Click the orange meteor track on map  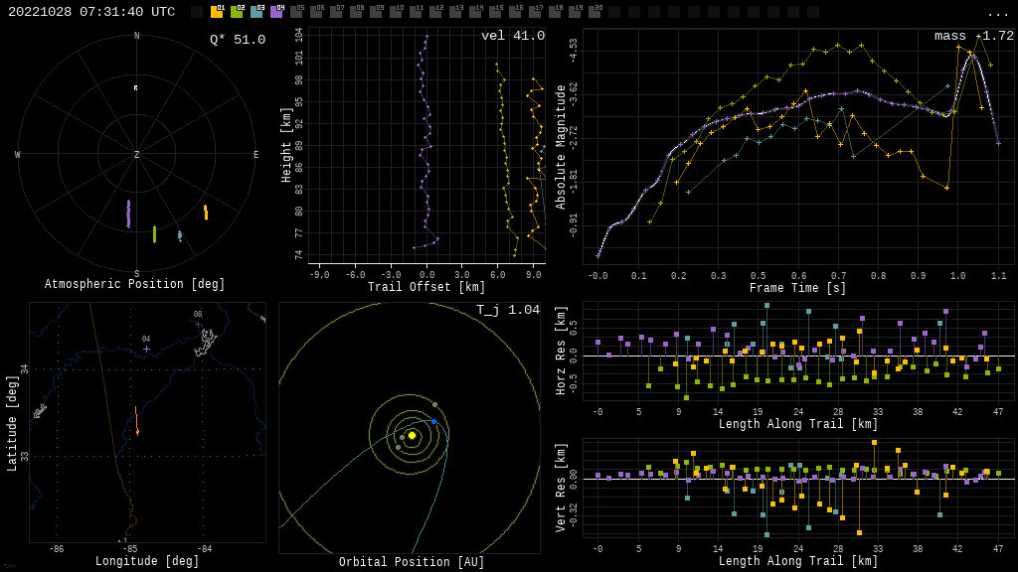(x=137, y=421)
